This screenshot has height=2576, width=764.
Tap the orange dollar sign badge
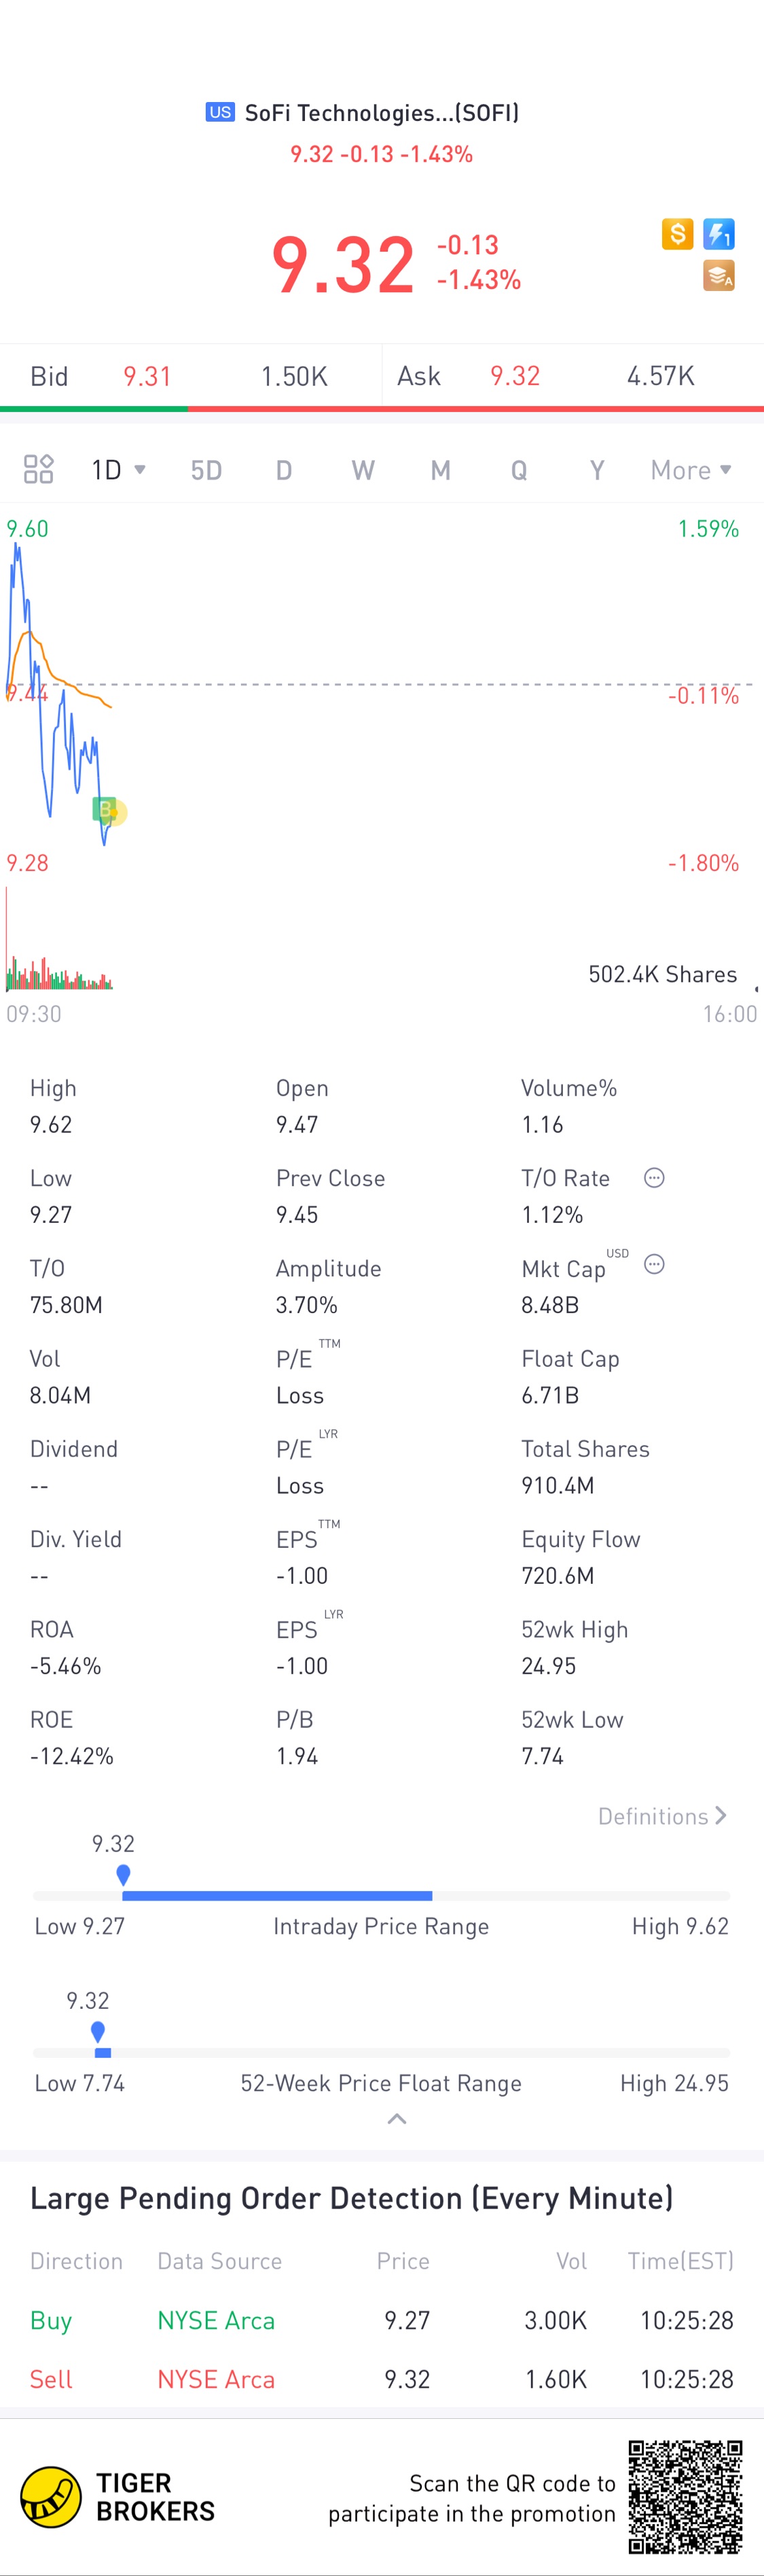677,234
